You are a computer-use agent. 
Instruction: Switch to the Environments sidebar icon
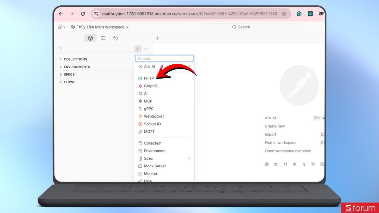(x=103, y=38)
